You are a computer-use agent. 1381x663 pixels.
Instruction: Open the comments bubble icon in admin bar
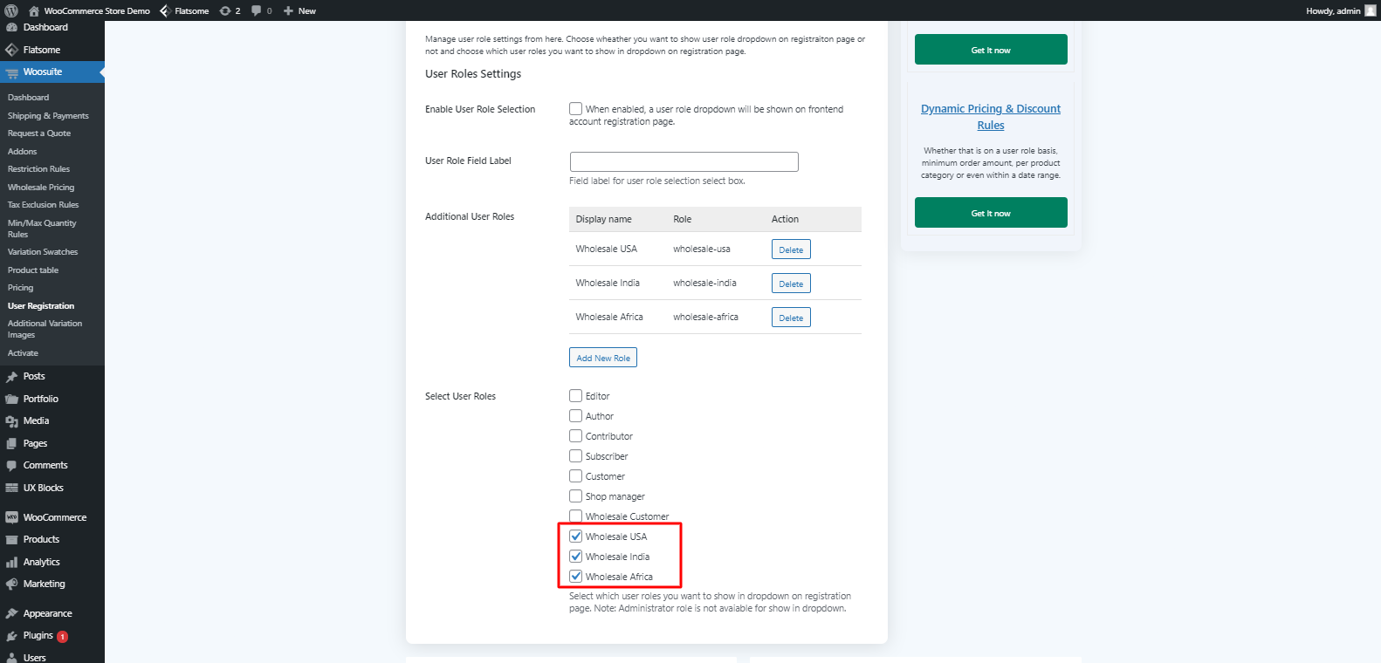coord(257,10)
